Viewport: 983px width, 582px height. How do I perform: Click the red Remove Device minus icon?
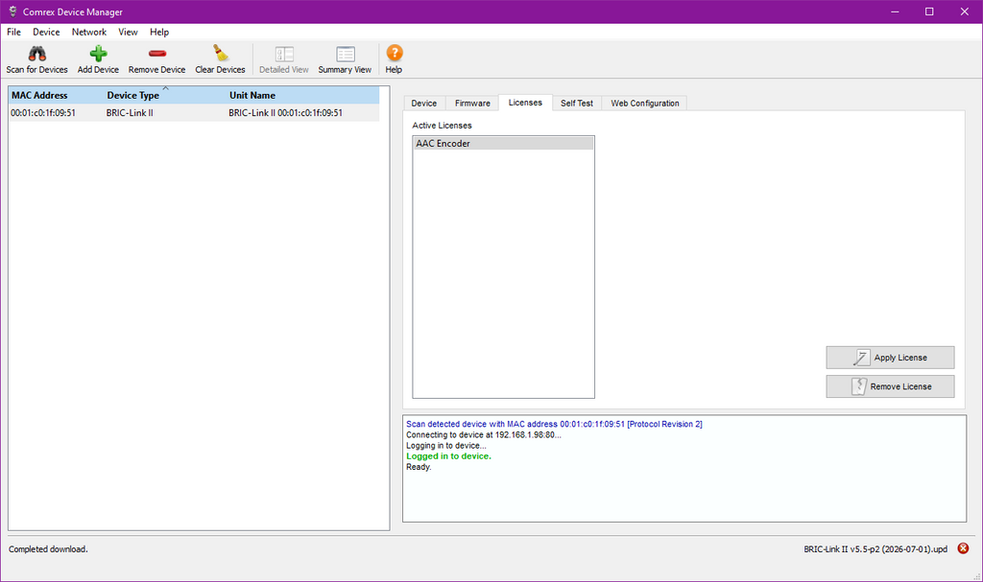[156, 54]
